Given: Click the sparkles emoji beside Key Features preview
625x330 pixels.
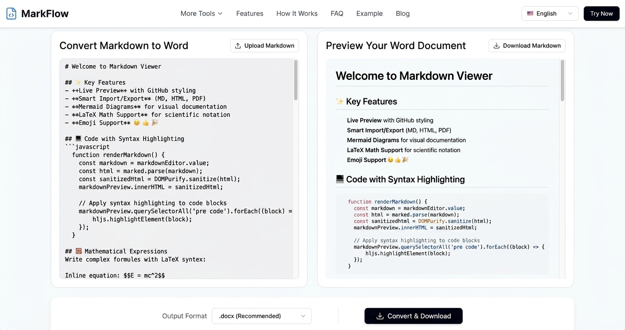Looking at the screenshot, I should (340, 101).
